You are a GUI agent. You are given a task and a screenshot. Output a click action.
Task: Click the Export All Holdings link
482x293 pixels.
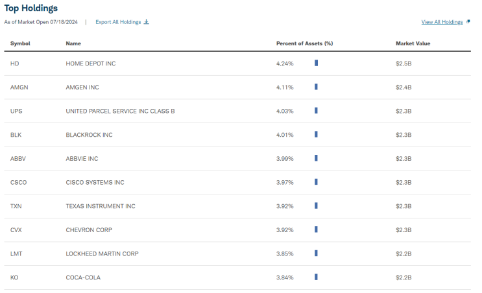click(x=118, y=22)
